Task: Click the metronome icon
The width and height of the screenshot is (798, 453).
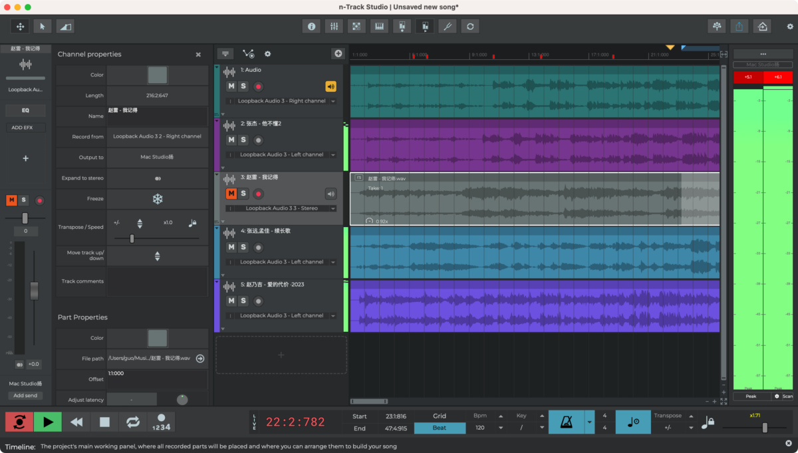Action: [x=565, y=422]
